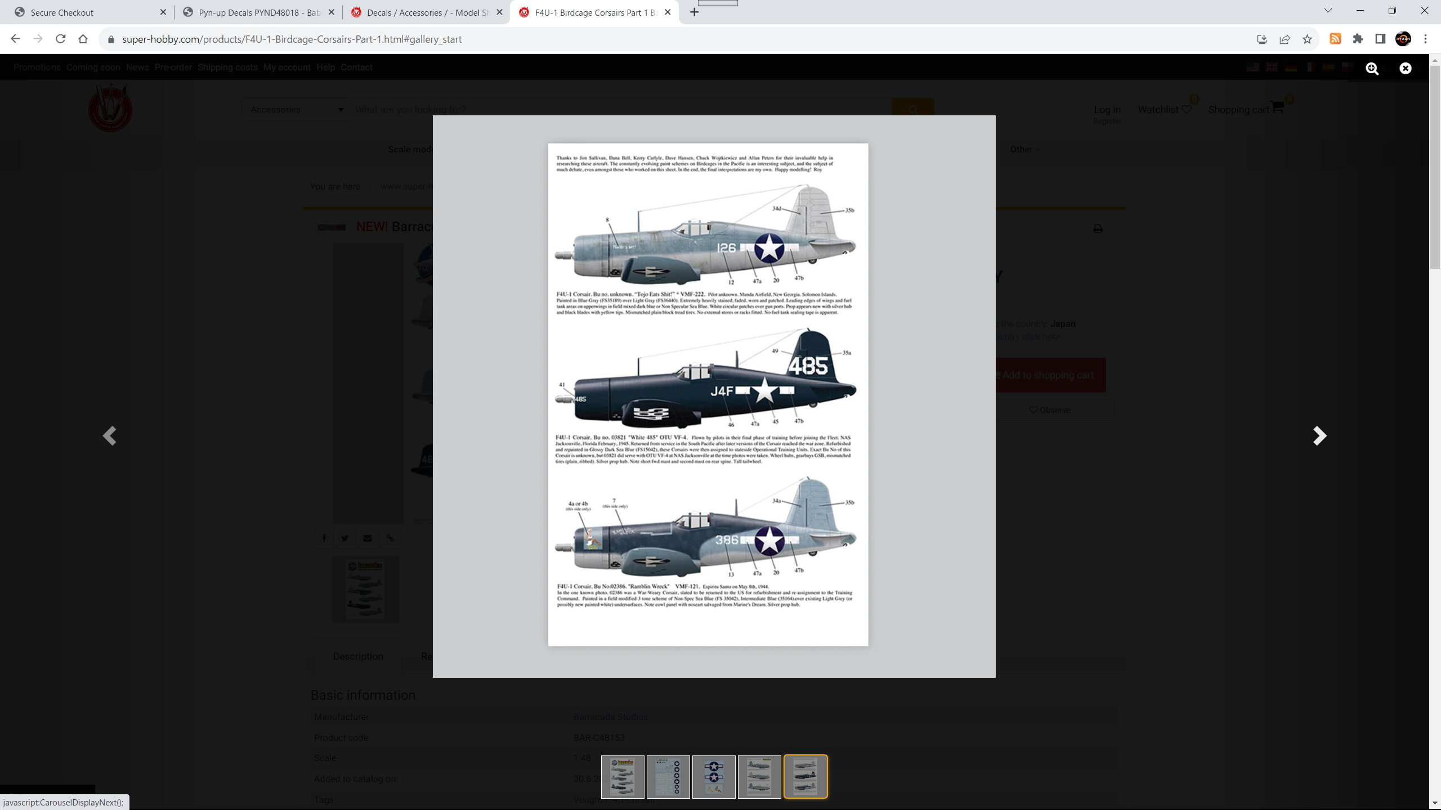Select the highlighted fifth gallery thumbnail

[805, 776]
